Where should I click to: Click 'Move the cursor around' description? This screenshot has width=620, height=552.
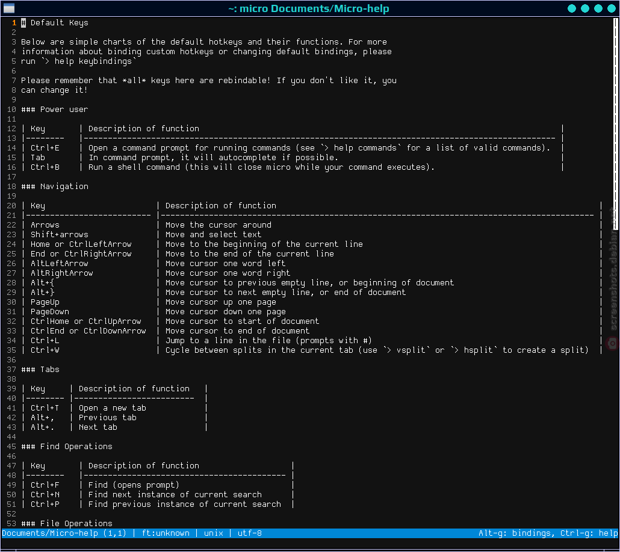[x=219, y=225]
